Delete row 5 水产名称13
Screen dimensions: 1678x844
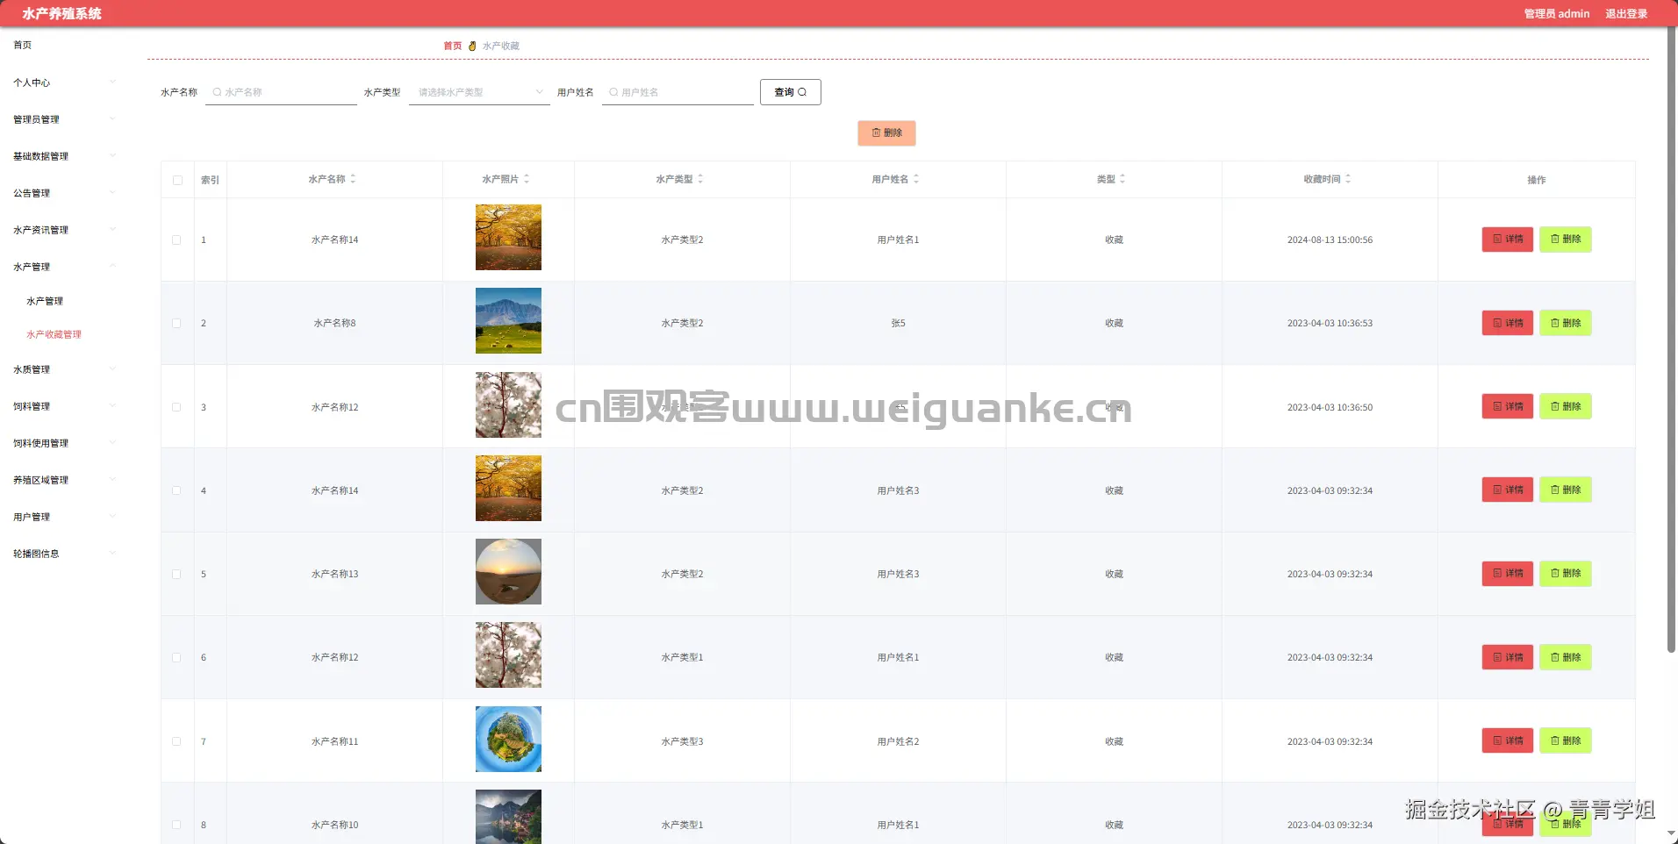(x=1565, y=574)
